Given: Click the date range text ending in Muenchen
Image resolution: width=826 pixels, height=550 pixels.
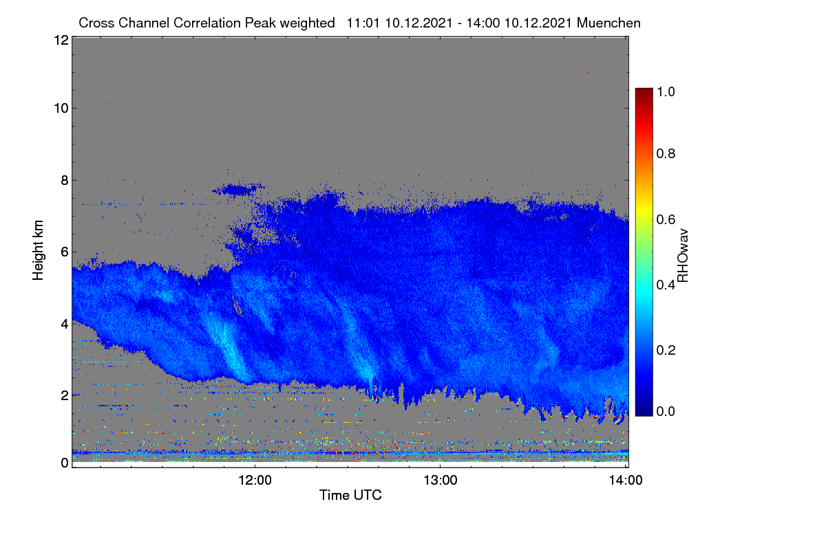Looking at the screenshot, I should pos(494,23).
